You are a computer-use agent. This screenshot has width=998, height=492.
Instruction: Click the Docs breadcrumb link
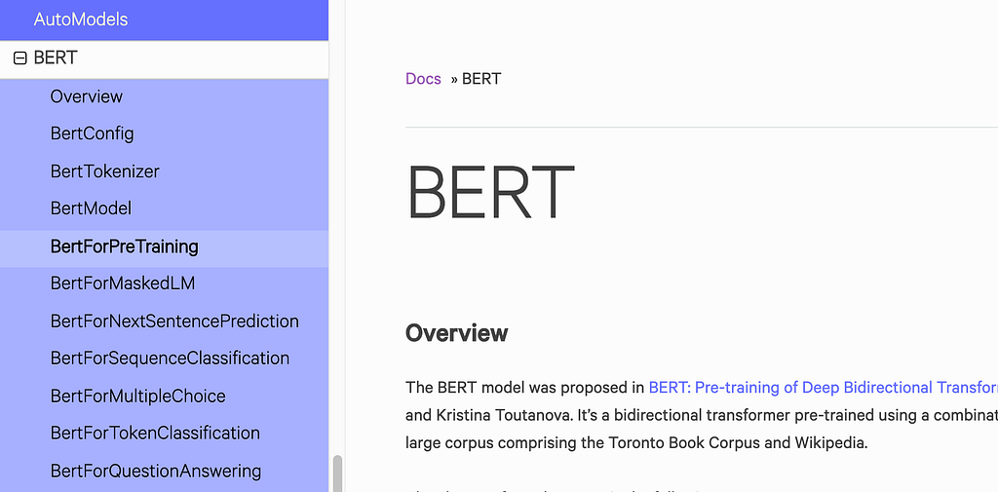pyautogui.click(x=423, y=79)
